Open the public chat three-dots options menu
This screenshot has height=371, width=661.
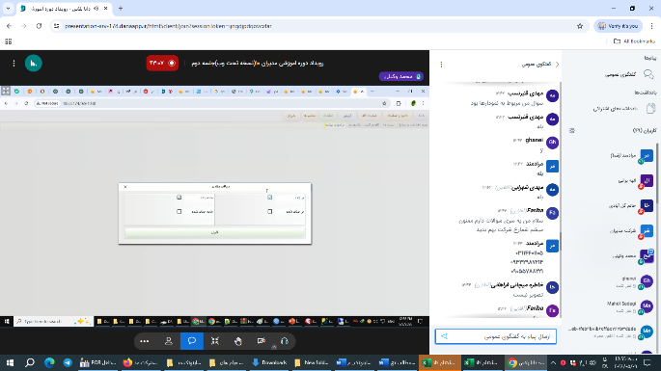coord(441,65)
